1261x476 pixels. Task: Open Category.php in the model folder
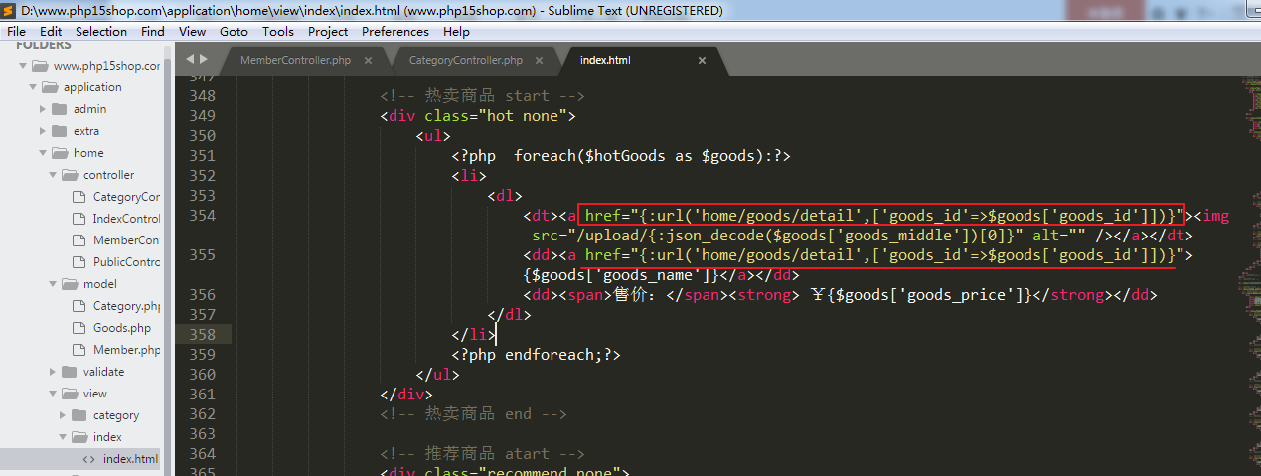click(x=126, y=306)
